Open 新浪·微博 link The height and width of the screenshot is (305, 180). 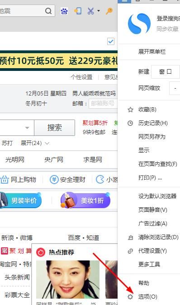[x=17, y=238]
